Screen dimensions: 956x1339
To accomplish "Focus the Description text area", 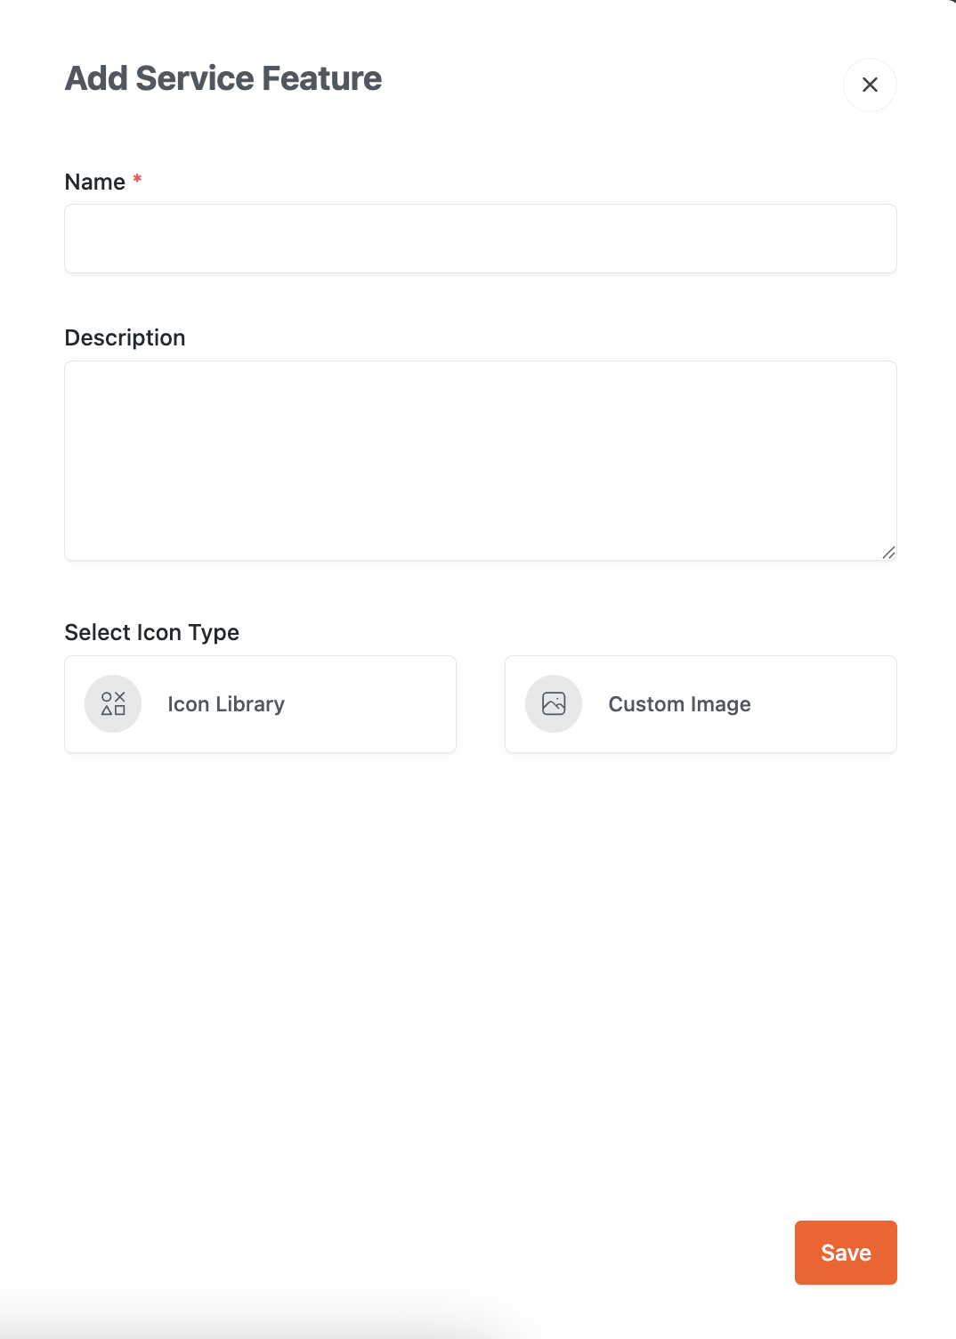I will [480, 460].
